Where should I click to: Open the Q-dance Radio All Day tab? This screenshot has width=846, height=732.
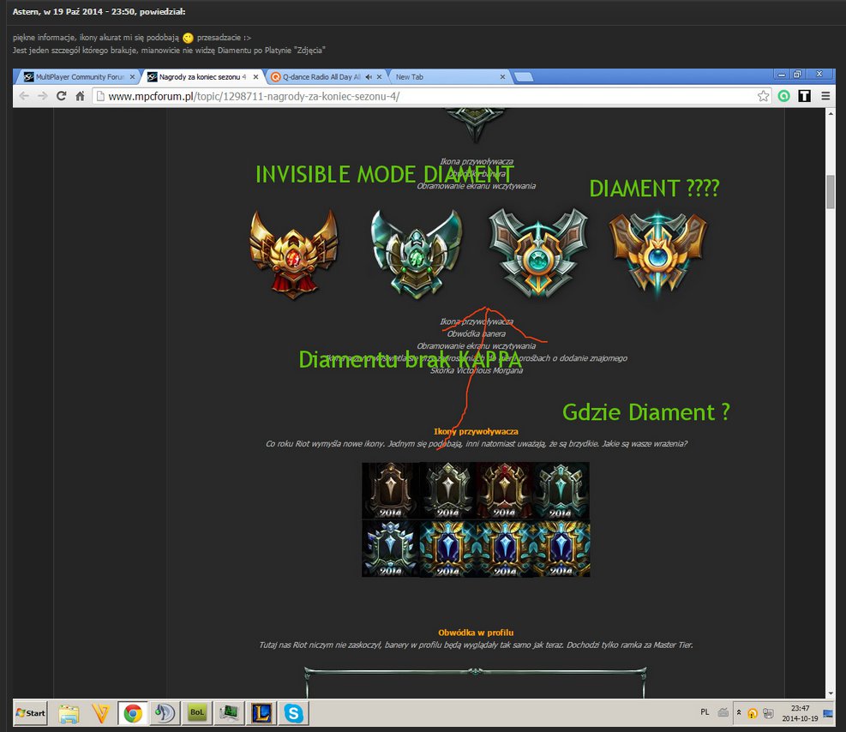pyautogui.click(x=321, y=76)
